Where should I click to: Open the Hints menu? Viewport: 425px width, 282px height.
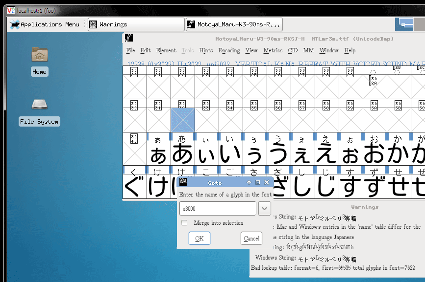coord(206,50)
